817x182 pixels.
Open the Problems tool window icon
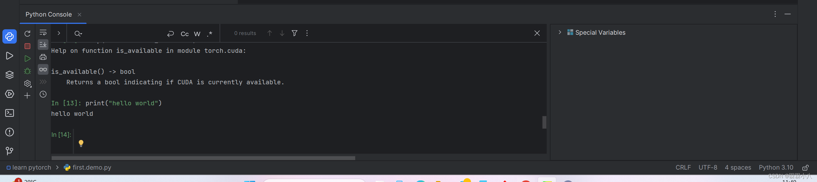pyautogui.click(x=10, y=132)
